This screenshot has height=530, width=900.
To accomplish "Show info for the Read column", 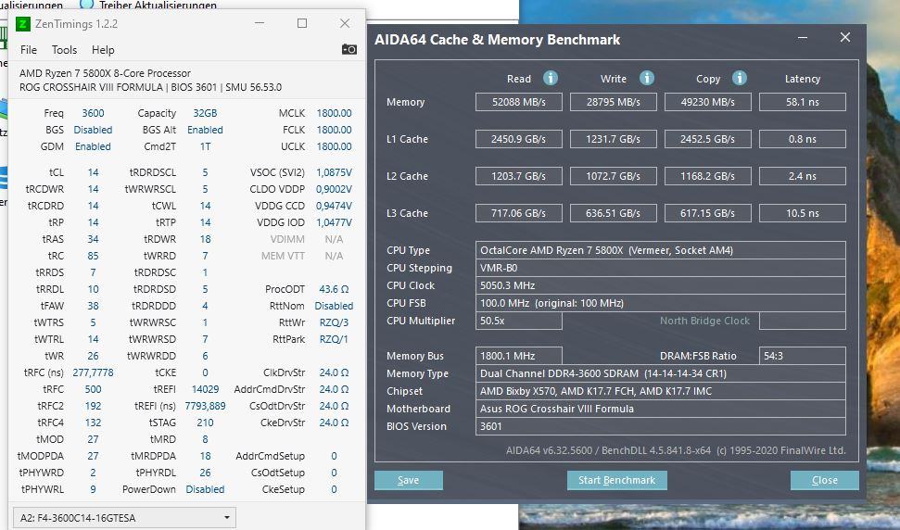I will click(x=551, y=78).
